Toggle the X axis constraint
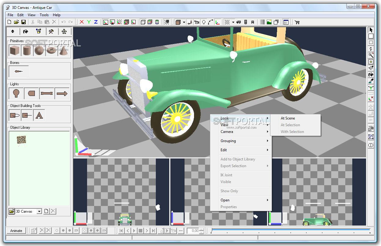The image size is (381, 246). 82,22
